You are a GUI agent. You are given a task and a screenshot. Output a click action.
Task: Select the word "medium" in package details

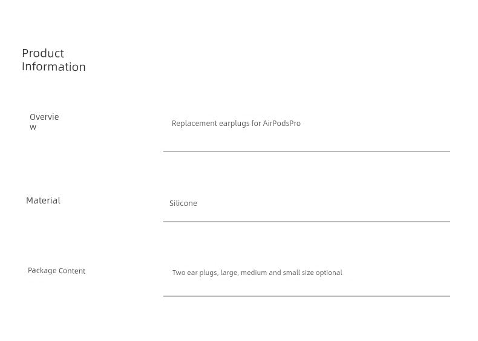click(x=254, y=273)
